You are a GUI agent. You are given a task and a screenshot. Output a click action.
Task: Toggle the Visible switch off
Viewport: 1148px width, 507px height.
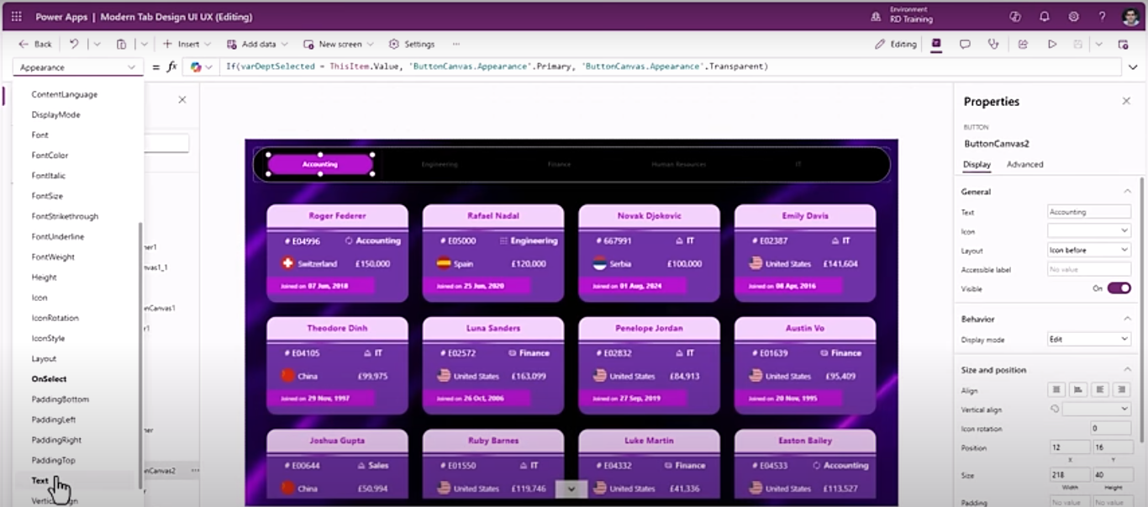[x=1119, y=288]
